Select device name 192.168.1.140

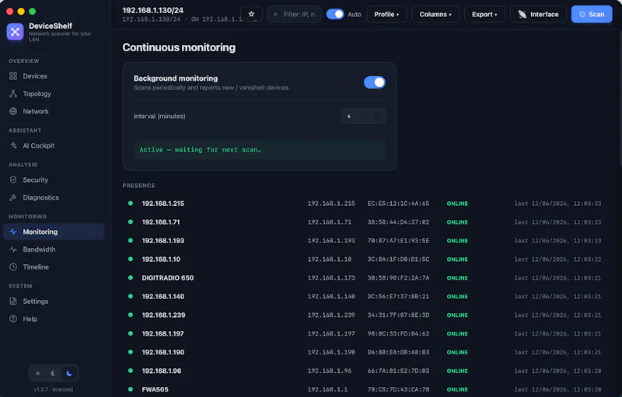click(x=163, y=296)
